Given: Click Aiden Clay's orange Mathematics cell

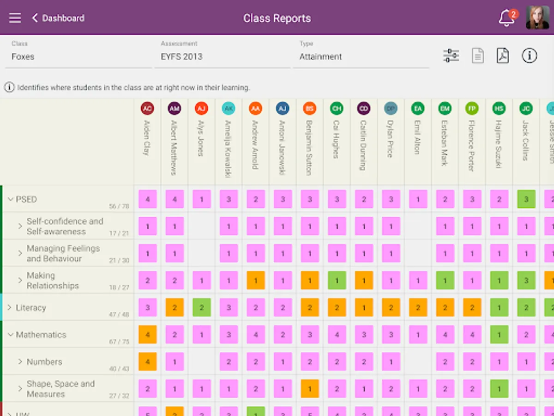Looking at the screenshot, I should tap(148, 335).
